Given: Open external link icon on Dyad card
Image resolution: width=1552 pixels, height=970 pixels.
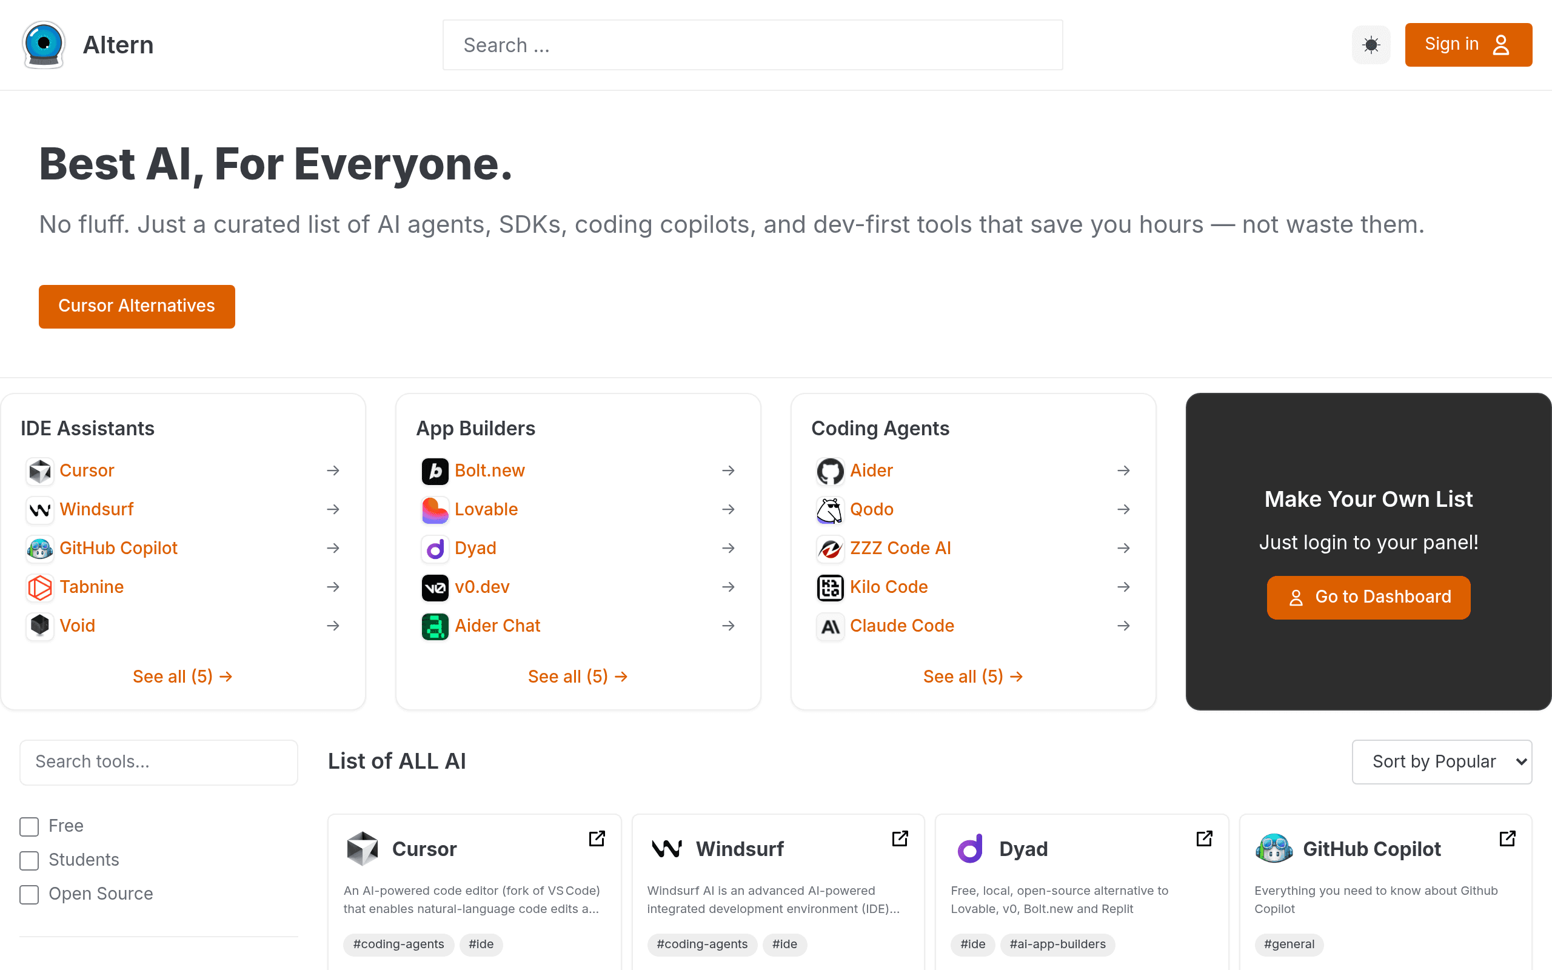Looking at the screenshot, I should click(x=1204, y=838).
